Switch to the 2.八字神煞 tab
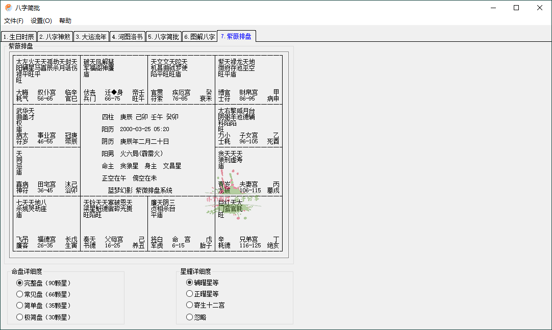 click(x=55, y=36)
